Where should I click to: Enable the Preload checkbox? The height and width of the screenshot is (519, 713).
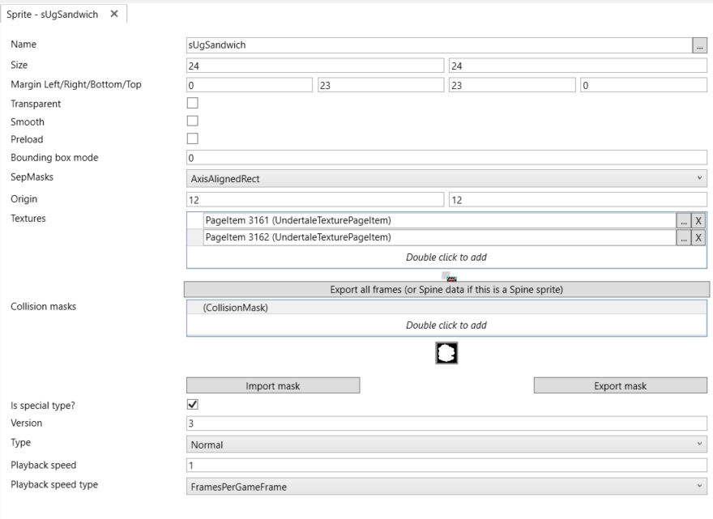point(192,138)
